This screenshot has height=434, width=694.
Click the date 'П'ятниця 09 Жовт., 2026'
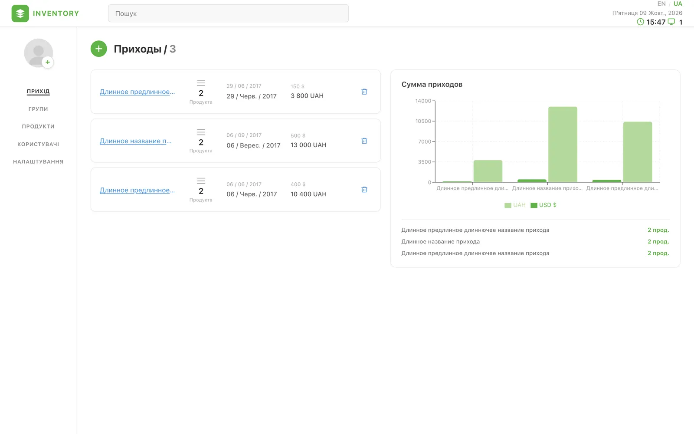647,13
